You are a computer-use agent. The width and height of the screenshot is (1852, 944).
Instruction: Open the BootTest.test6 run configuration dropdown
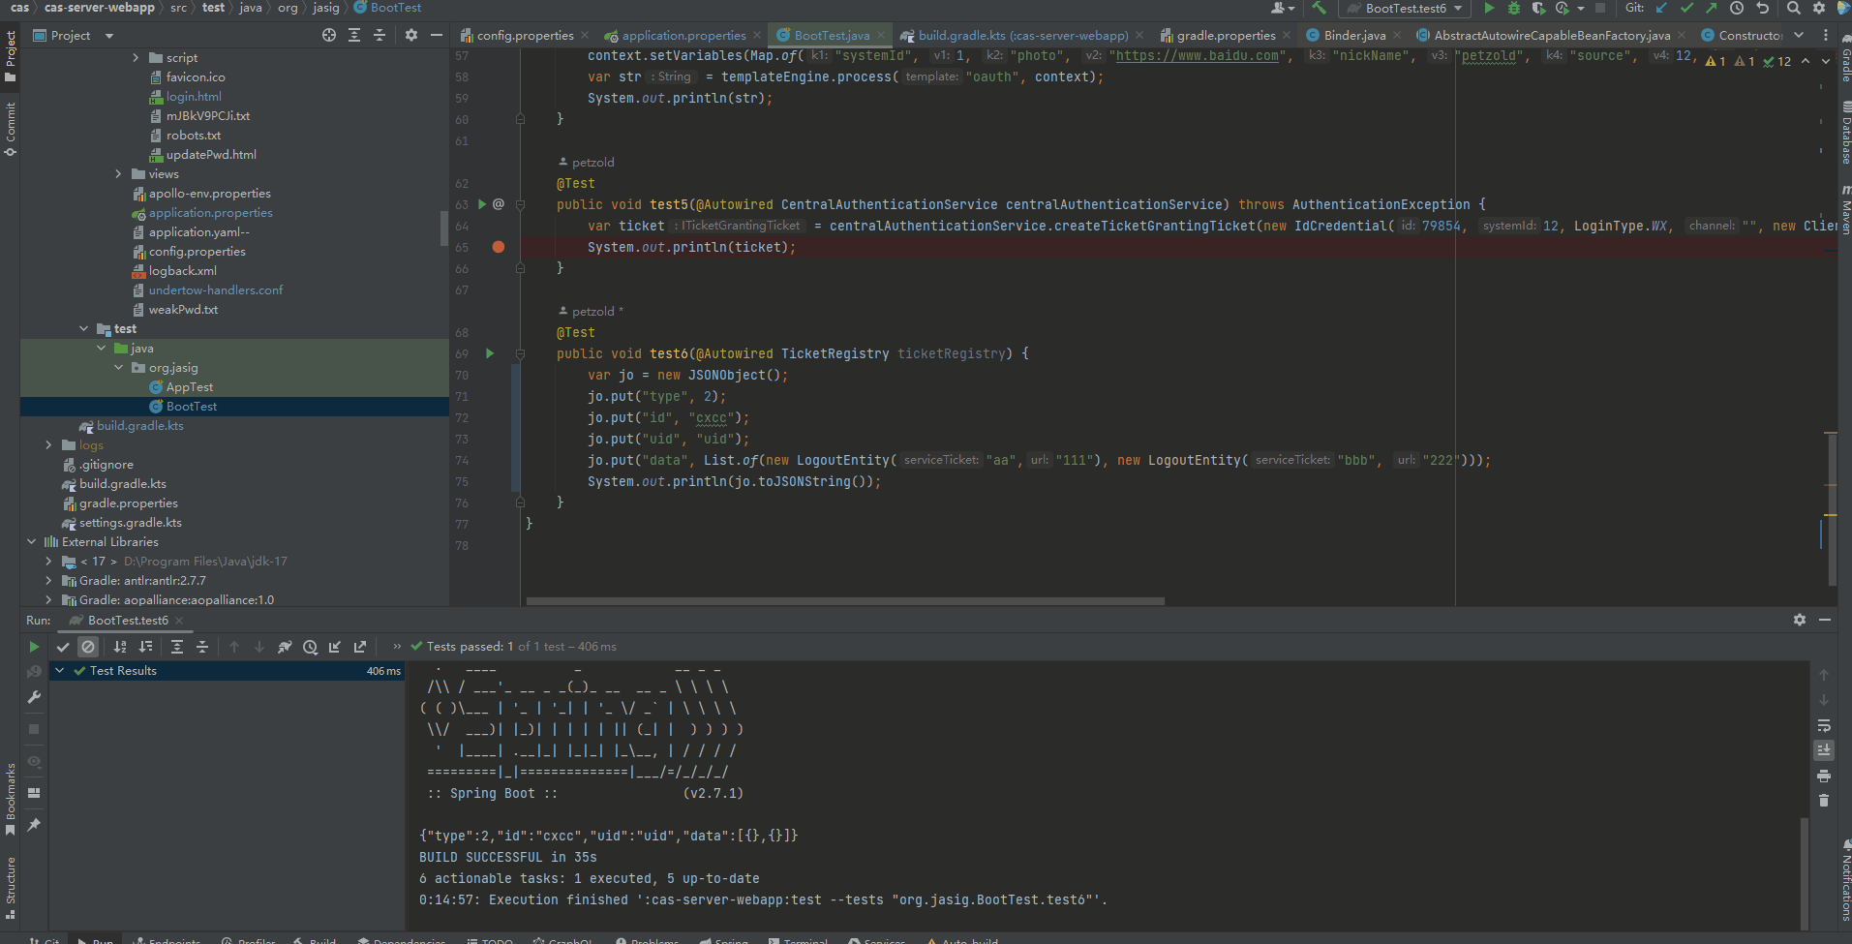[x=1404, y=8]
